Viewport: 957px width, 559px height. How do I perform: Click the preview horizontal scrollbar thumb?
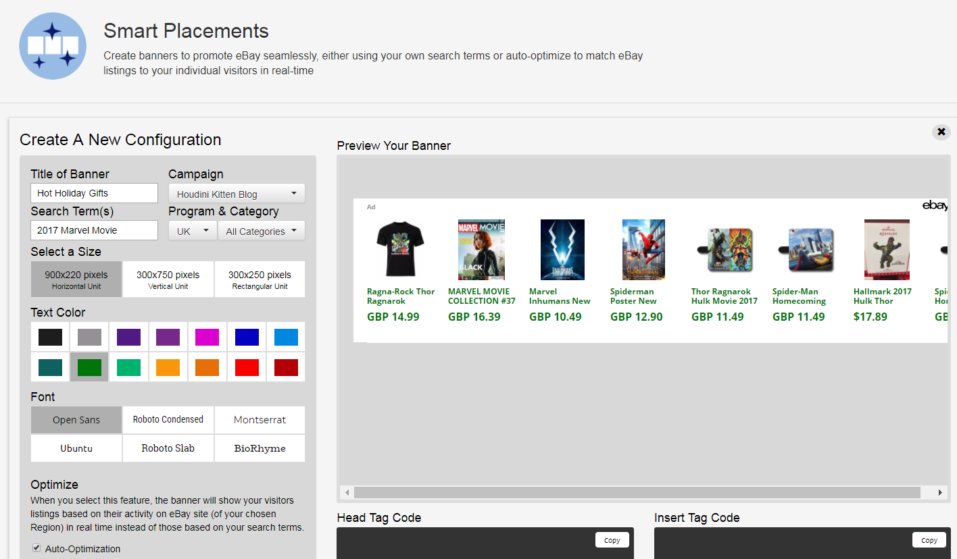637,493
